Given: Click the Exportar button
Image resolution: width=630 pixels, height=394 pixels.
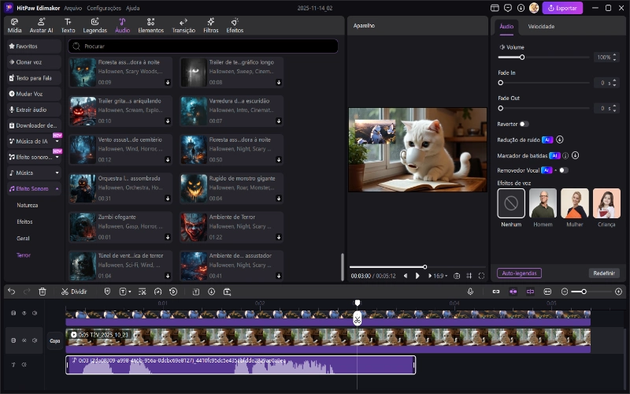Looking at the screenshot, I should point(562,8).
